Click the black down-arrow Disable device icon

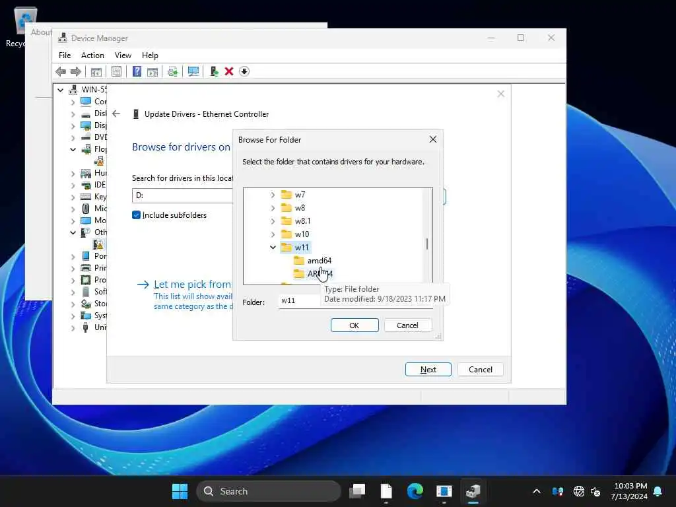[244, 71]
